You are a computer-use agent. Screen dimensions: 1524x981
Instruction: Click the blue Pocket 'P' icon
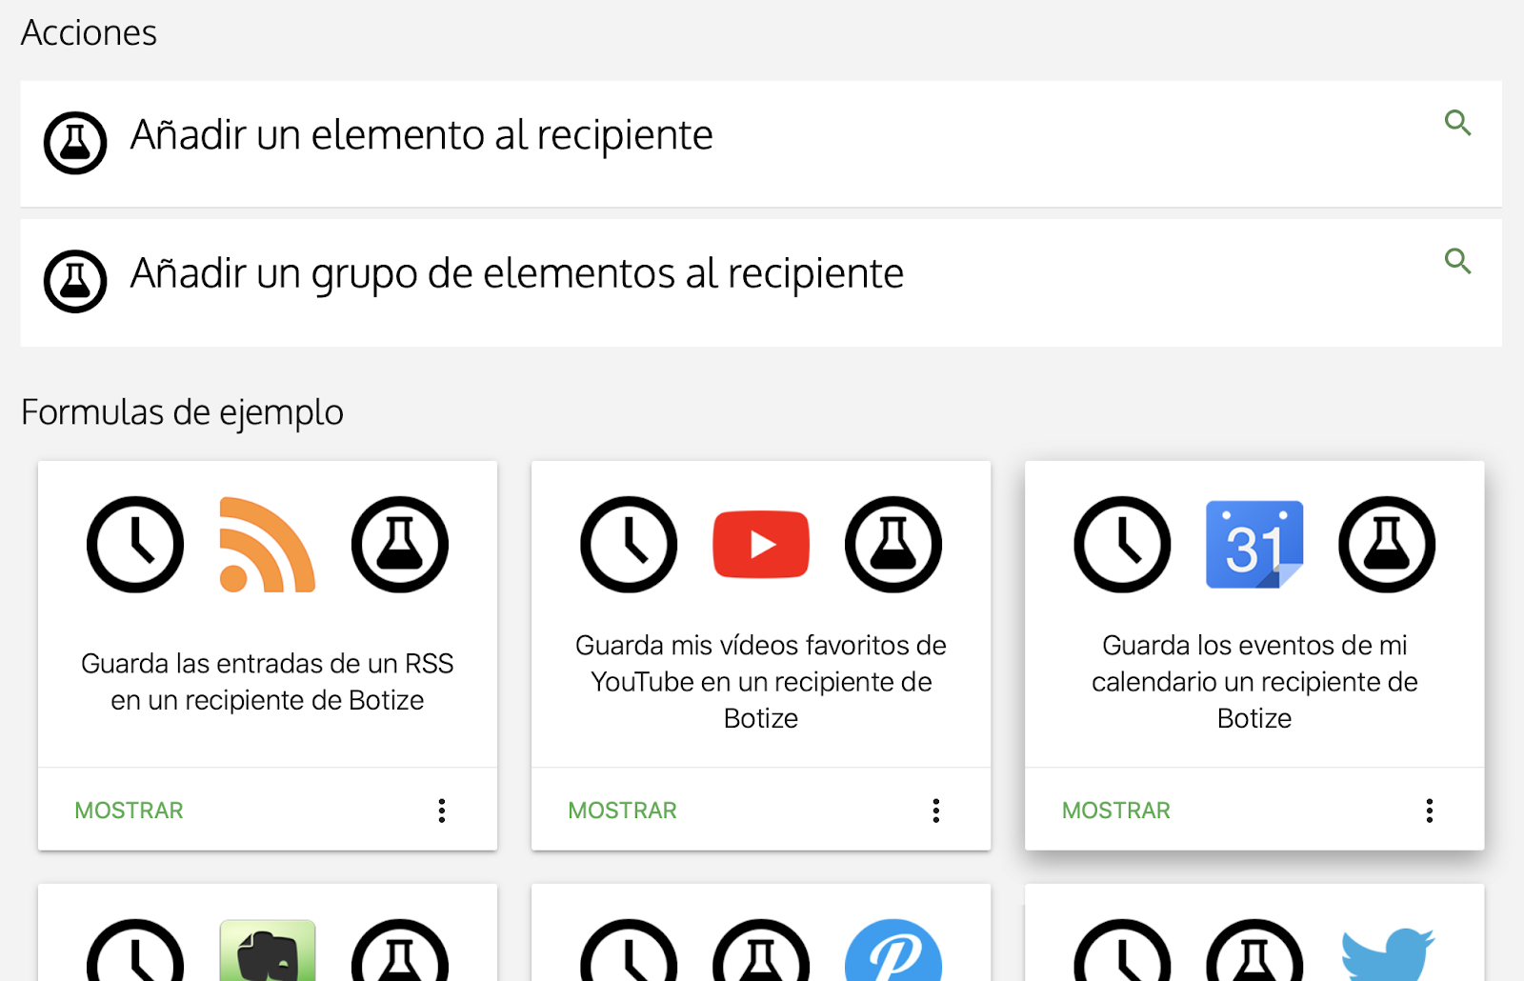point(893,951)
